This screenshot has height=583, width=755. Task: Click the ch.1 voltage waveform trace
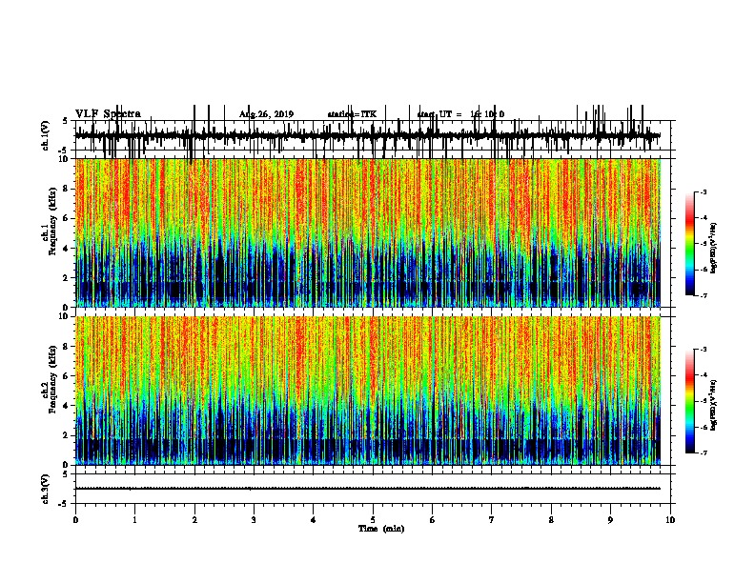(x=368, y=135)
